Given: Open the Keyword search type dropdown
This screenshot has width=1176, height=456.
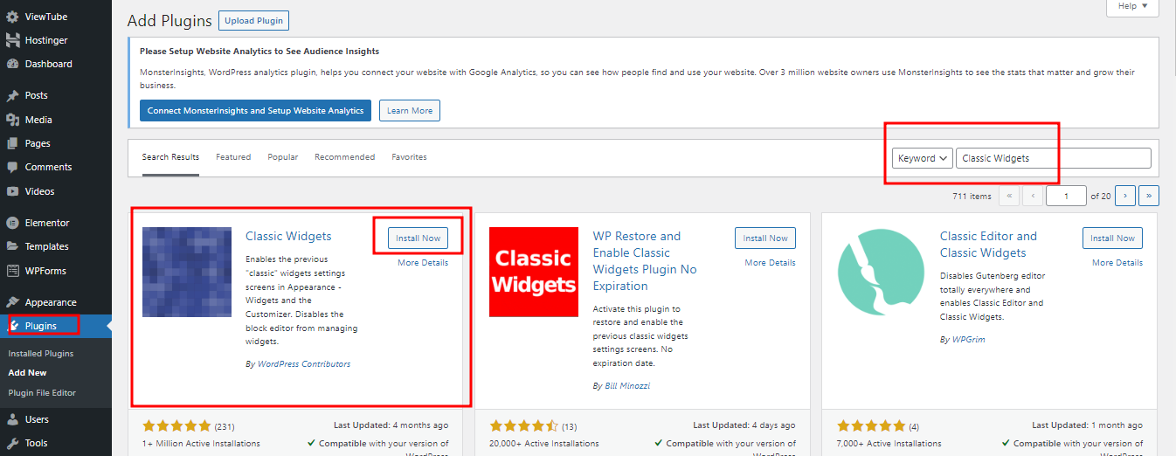Looking at the screenshot, I should click(x=922, y=158).
